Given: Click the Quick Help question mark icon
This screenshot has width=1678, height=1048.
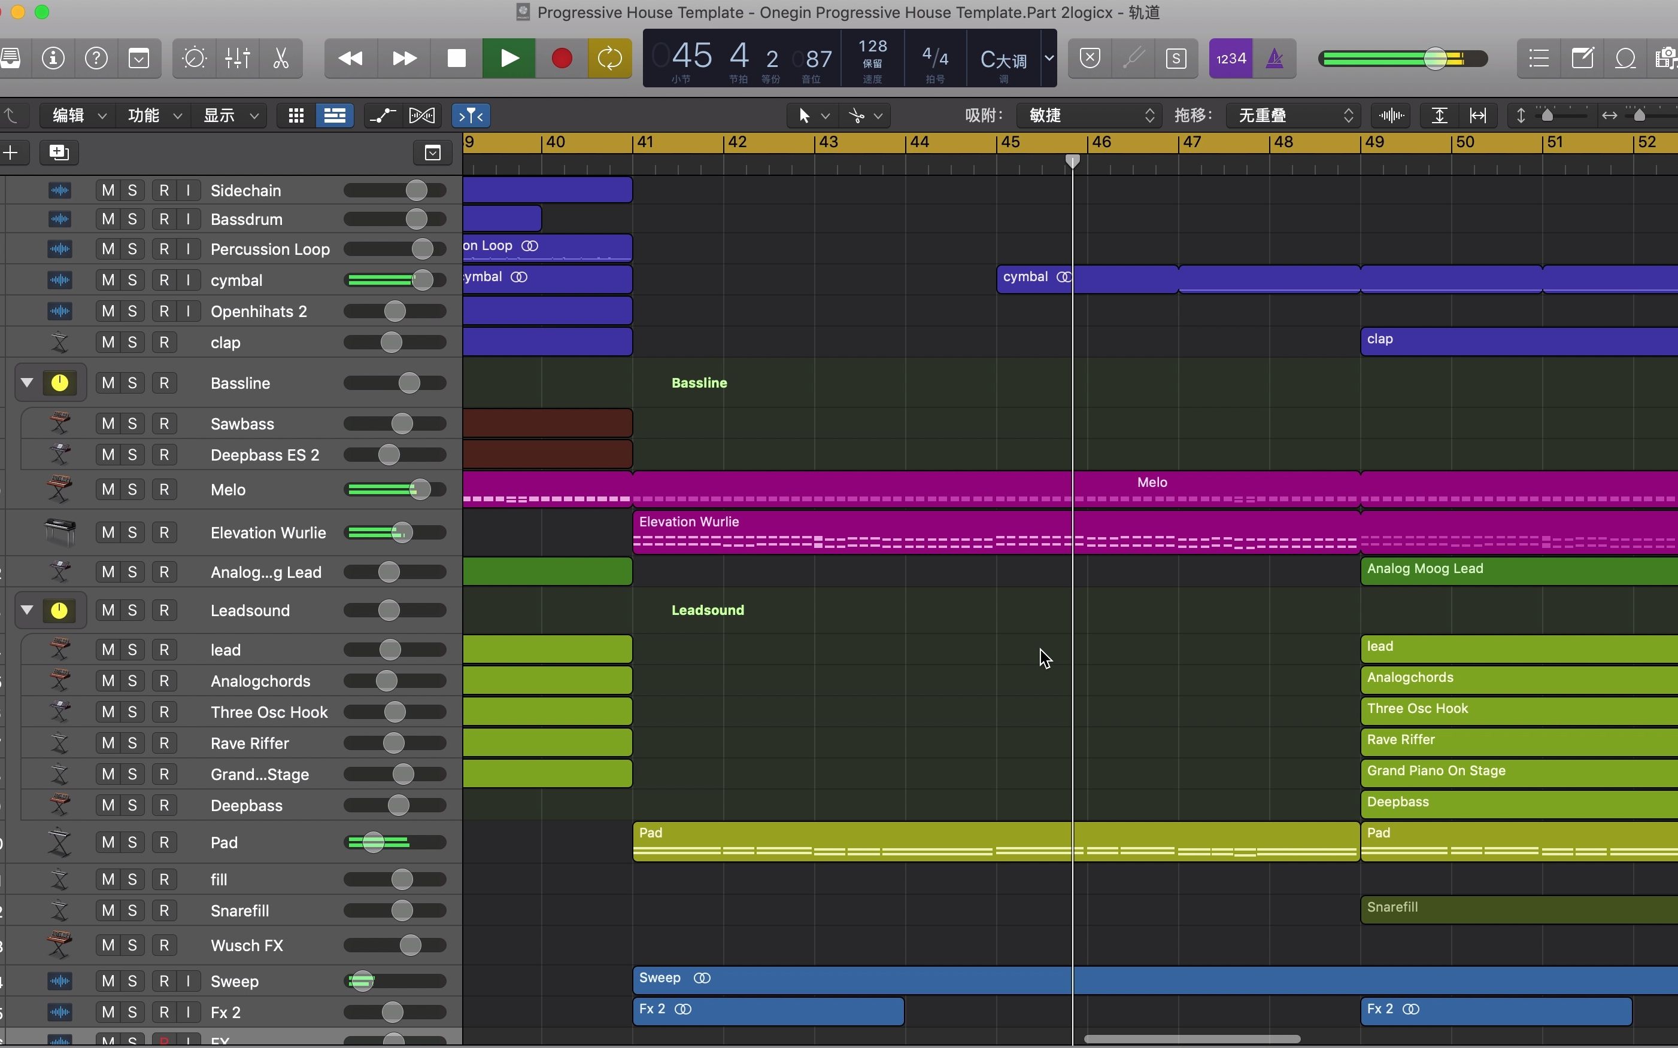Looking at the screenshot, I should click(x=96, y=58).
